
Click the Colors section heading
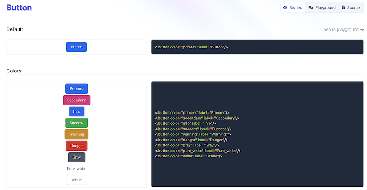(x=14, y=71)
